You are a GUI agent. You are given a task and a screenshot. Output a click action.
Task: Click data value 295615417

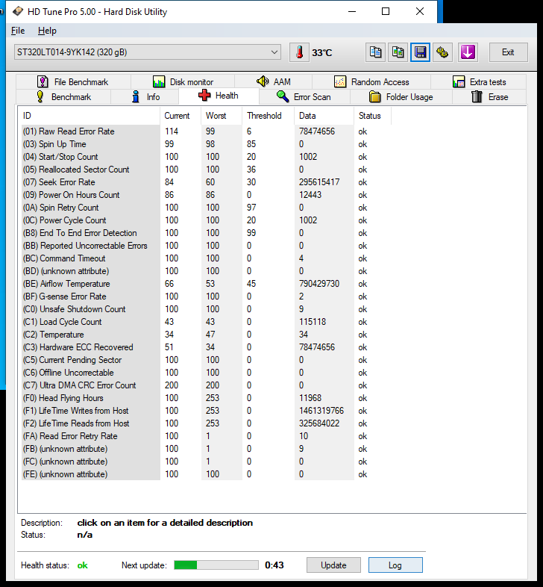[319, 182]
